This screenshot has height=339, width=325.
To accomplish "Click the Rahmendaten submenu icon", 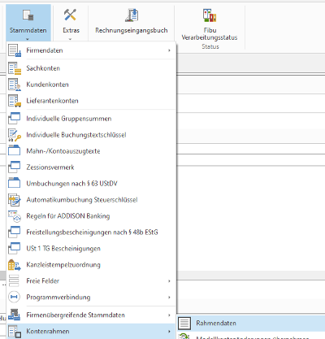I will coord(184,324).
